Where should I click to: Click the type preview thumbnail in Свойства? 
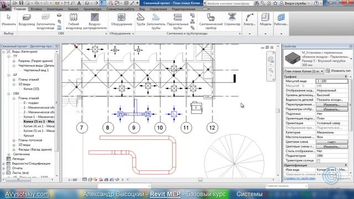click(x=293, y=59)
